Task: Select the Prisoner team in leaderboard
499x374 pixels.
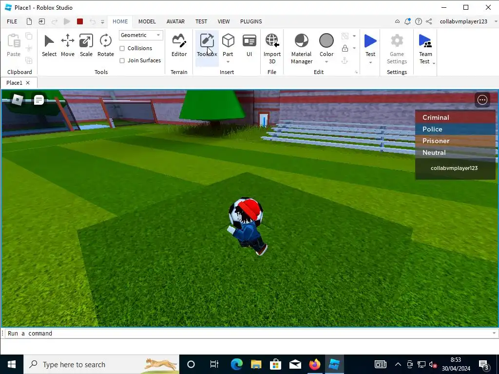Action: pyautogui.click(x=455, y=141)
